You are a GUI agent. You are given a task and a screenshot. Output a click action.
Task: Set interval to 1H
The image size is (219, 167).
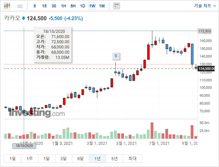64,6
